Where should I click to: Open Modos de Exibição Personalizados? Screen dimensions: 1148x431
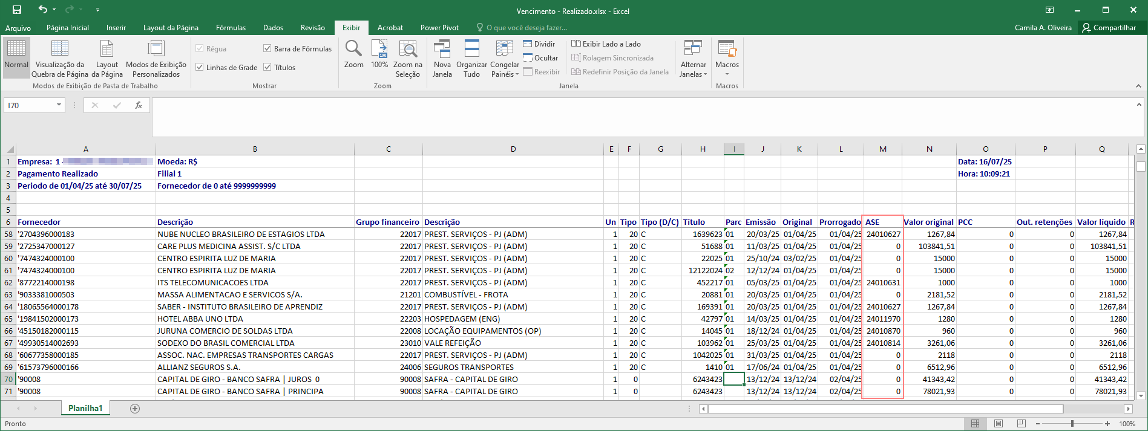click(x=156, y=57)
